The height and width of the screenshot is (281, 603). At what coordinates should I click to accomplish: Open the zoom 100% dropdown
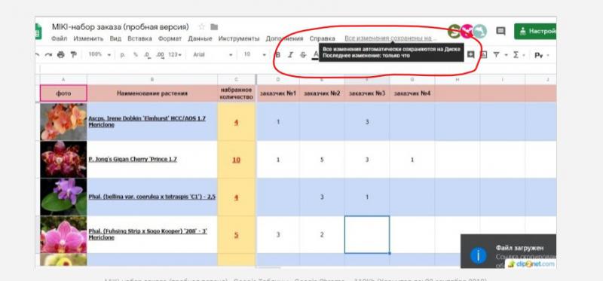click(x=99, y=54)
